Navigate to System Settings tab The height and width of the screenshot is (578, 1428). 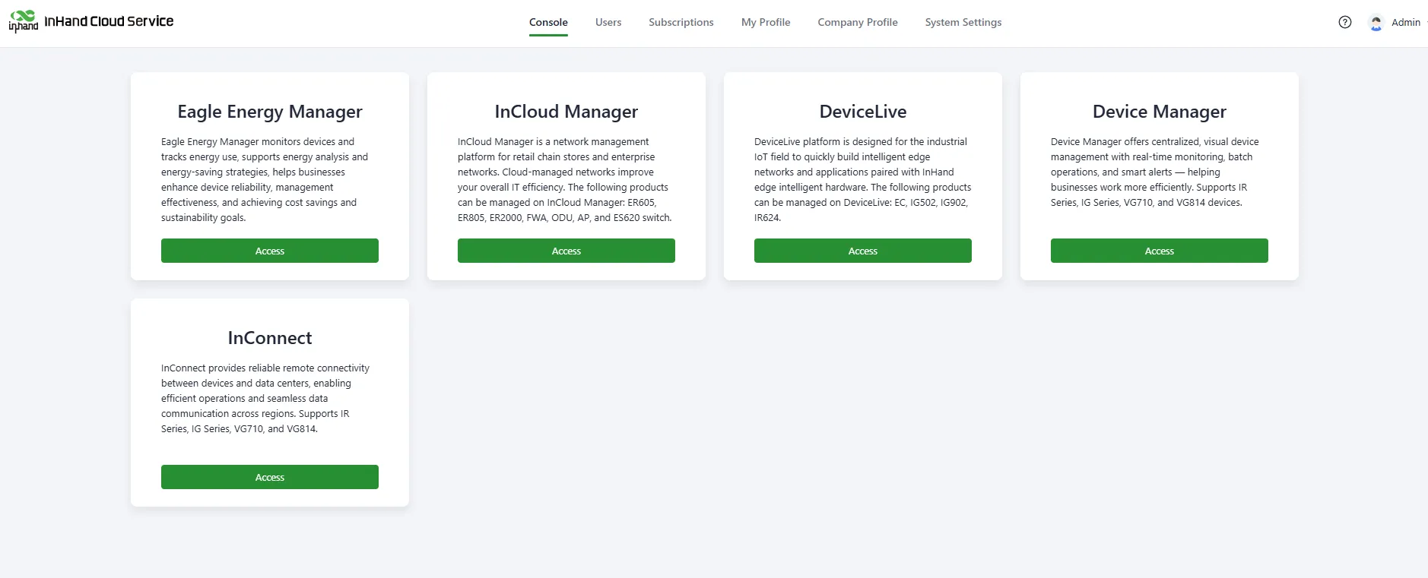click(963, 22)
